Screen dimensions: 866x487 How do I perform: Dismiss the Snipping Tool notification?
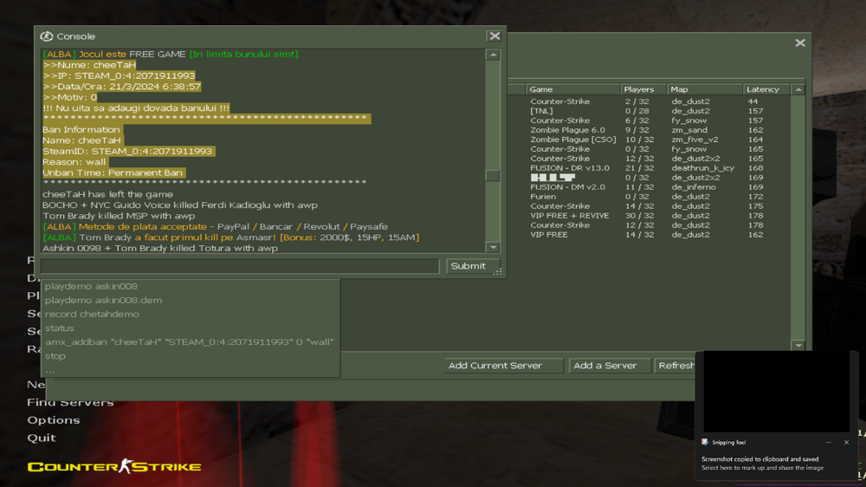pyautogui.click(x=846, y=442)
